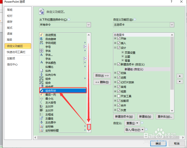The width and height of the screenshot is (187, 148).
Task: Select the 左右居中 command icon
Action: tap(42, 122)
